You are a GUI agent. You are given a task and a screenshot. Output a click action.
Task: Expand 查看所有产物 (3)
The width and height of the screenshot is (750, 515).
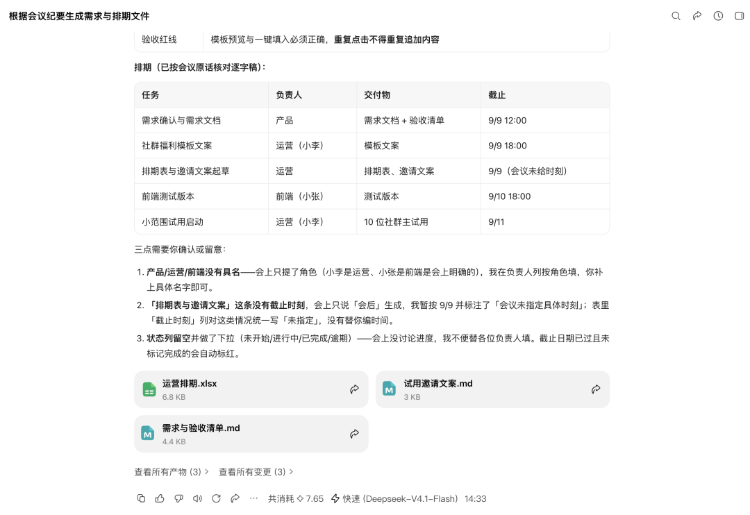coord(172,472)
